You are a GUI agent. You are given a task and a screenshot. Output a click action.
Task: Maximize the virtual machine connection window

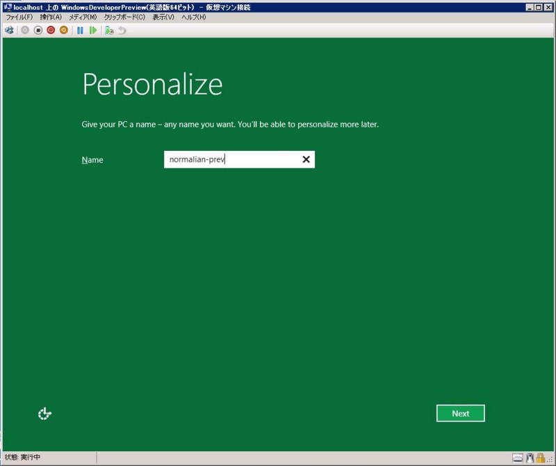539,7
